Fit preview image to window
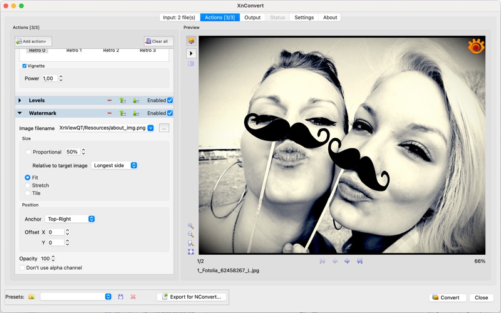The height and width of the screenshot is (313, 501). click(191, 252)
